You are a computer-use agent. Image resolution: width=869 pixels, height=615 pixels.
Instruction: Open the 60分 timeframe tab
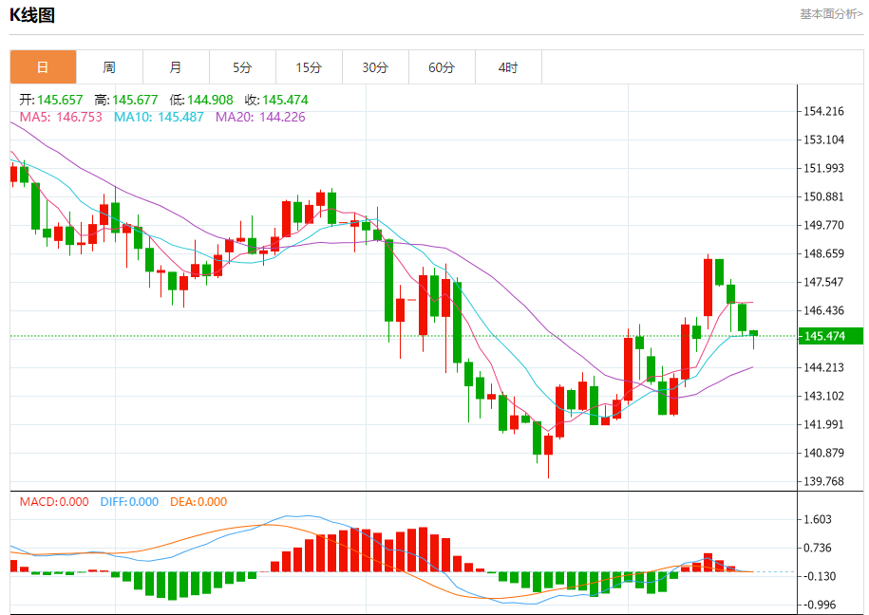click(443, 67)
